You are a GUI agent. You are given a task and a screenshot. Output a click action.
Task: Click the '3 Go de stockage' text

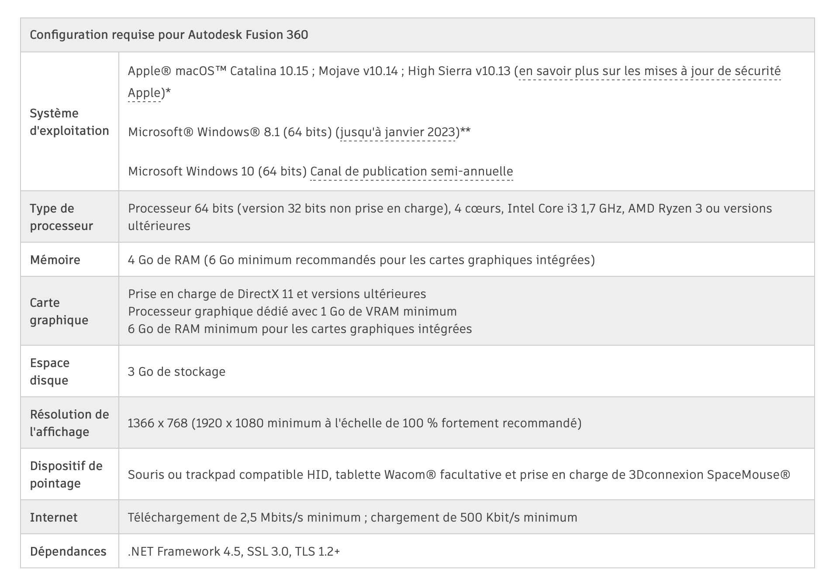pyautogui.click(x=176, y=371)
